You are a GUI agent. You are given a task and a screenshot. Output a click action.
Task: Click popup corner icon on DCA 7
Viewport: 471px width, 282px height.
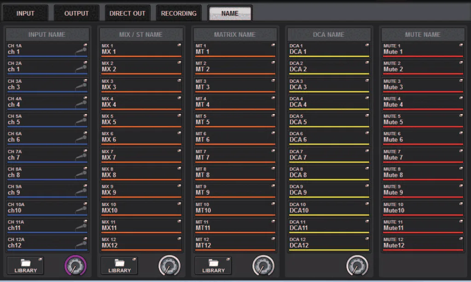367,150
